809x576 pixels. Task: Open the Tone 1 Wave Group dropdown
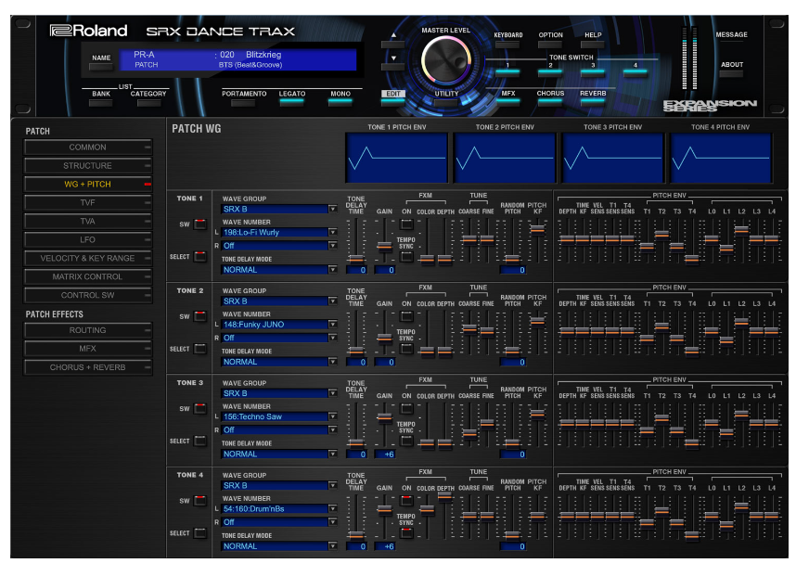click(279, 209)
